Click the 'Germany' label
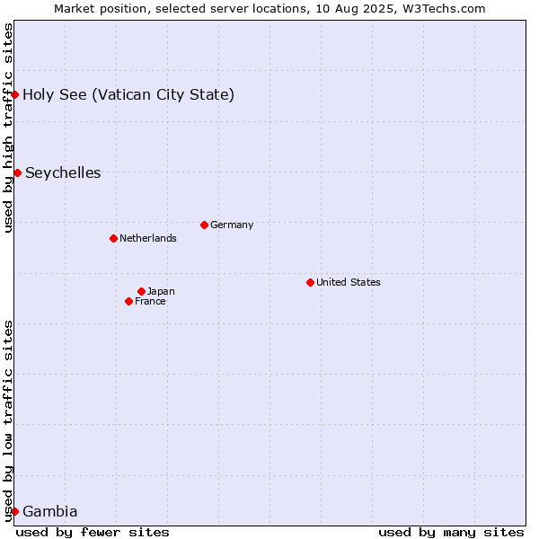The image size is (539, 539). coord(232,225)
